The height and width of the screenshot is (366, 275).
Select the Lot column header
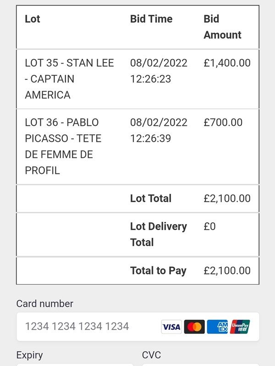coord(33,19)
